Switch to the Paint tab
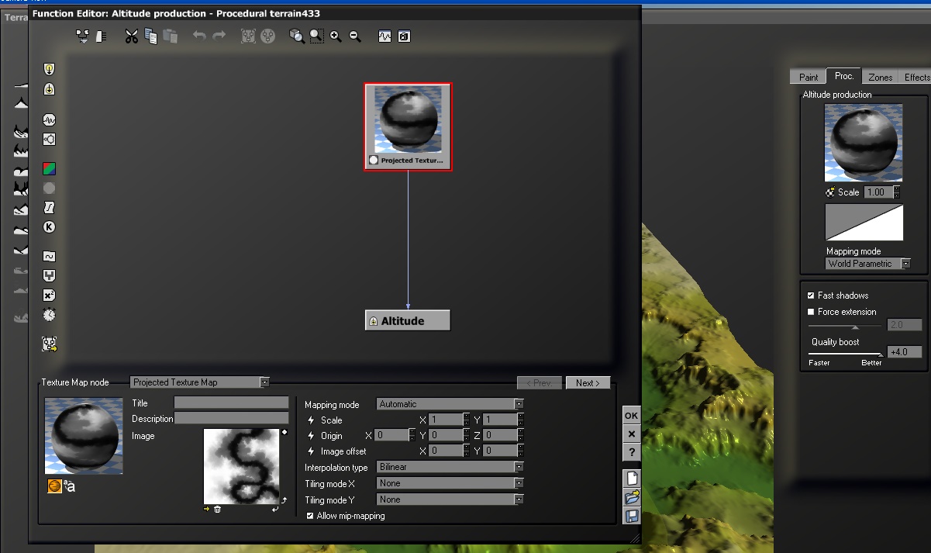Image resolution: width=931 pixels, height=553 pixels. [809, 77]
